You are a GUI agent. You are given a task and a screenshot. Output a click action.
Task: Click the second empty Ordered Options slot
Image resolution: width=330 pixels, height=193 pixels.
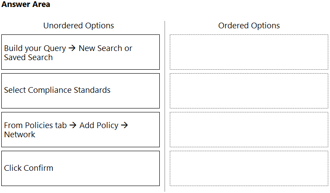click(x=249, y=91)
